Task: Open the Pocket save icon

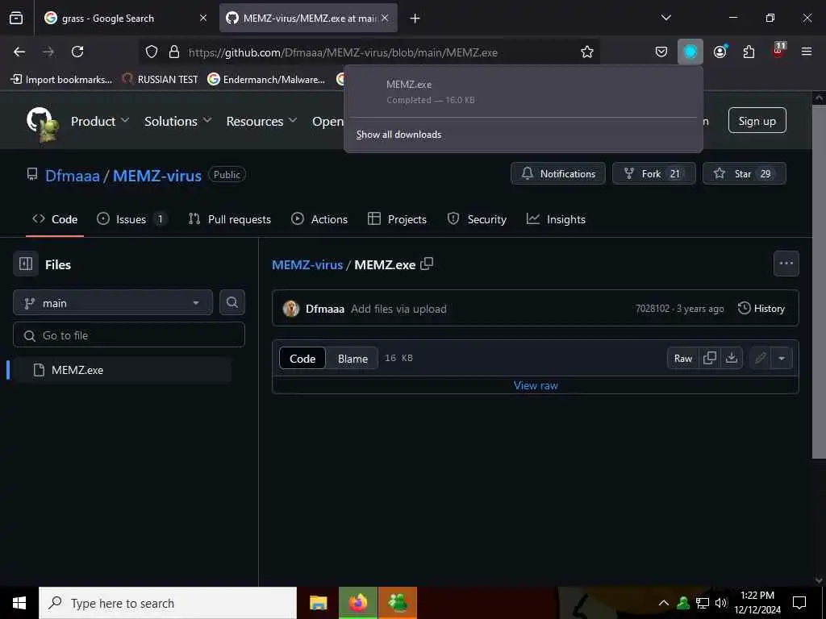Action: 661,52
